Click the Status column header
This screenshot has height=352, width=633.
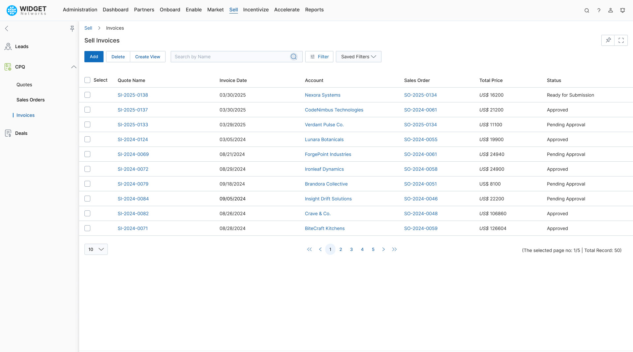pyautogui.click(x=554, y=80)
